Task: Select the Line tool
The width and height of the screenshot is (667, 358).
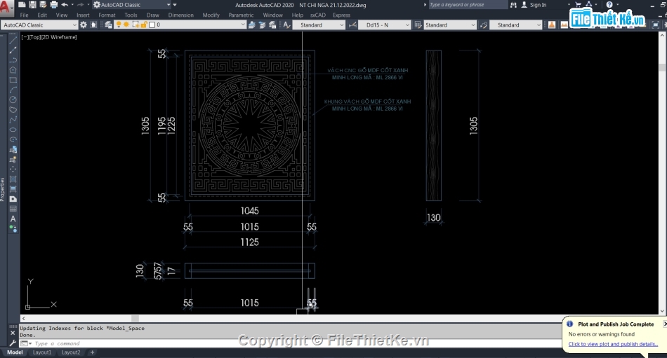Action: point(13,40)
